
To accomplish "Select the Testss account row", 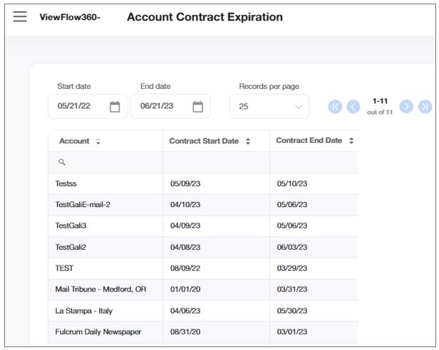I will [67, 184].
